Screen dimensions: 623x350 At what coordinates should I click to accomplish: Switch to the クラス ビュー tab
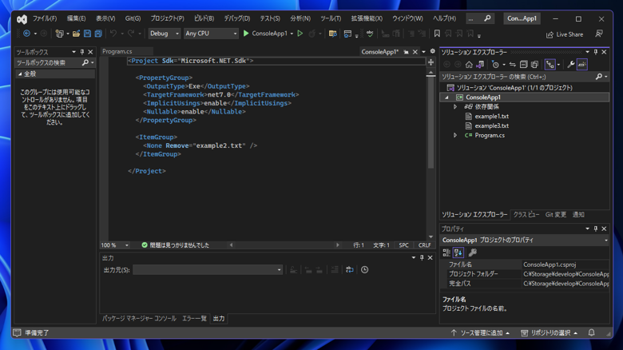(526, 214)
